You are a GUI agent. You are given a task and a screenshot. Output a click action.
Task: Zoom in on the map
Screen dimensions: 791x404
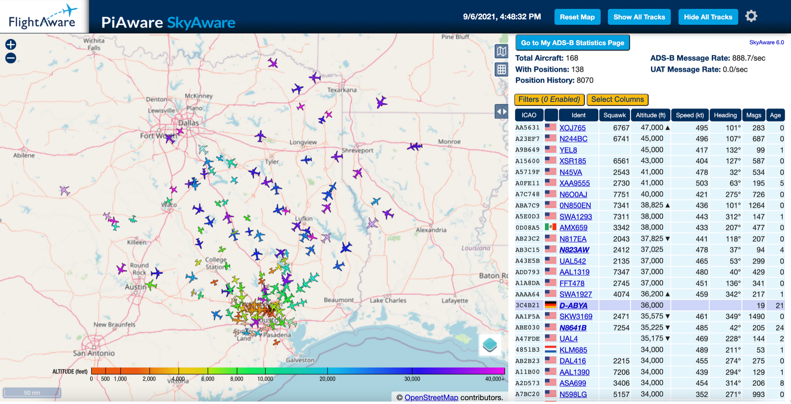[11, 44]
